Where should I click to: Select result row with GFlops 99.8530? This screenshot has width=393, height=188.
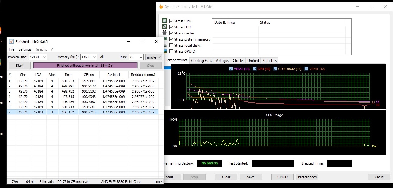pyautogui.click(x=83, y=107)
